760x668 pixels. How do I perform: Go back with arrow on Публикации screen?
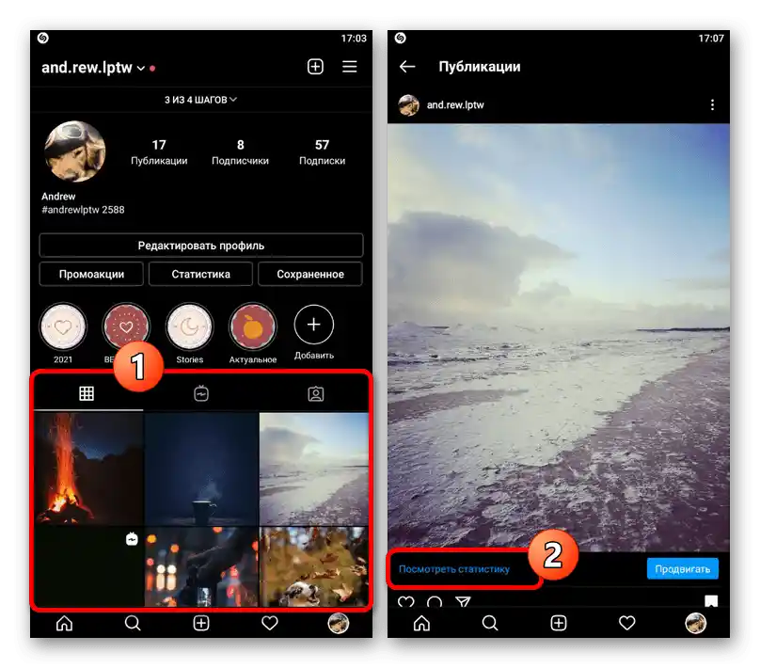tap(407, 67)
